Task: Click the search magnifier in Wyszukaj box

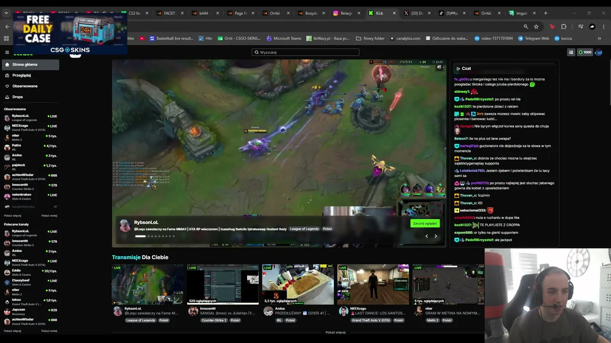Action: pos(257,52)
